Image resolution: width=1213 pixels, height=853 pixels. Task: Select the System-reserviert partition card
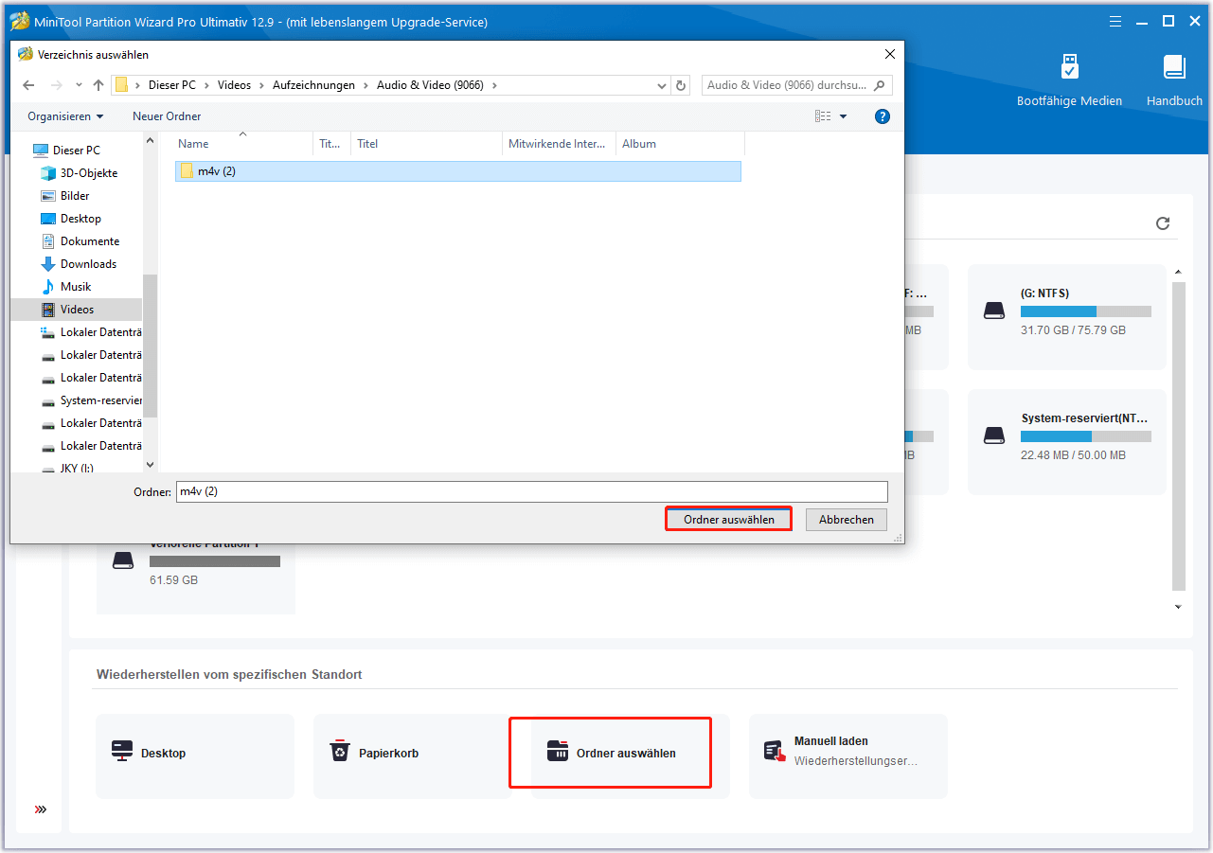click(x=1067, y=441)
